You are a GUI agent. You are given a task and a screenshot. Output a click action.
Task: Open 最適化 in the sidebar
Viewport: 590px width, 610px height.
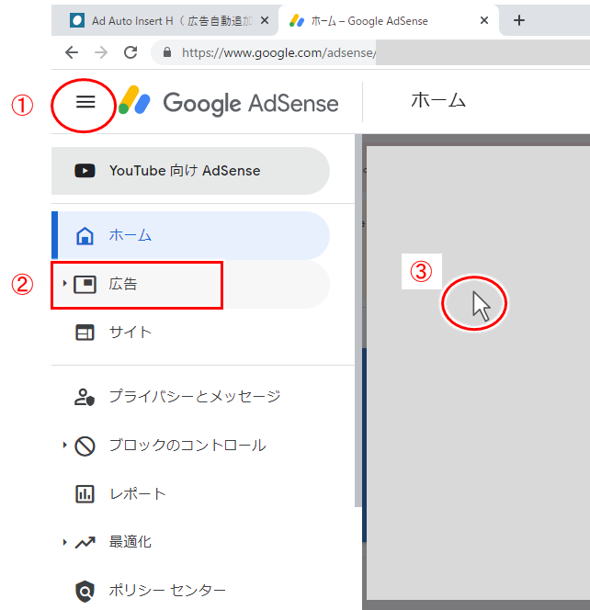pyautogui.click(x=190, y=542)
